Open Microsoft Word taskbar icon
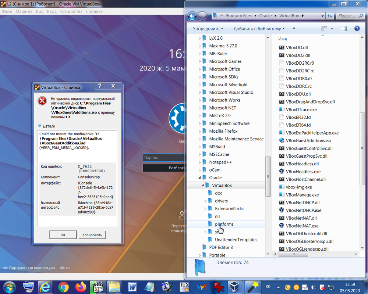 pos(132,287)
